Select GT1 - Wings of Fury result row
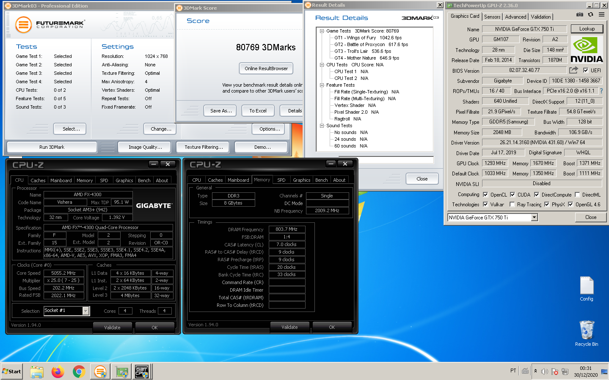Image resolution: width=609 pixels, height=380 pixels. point(368,38)
